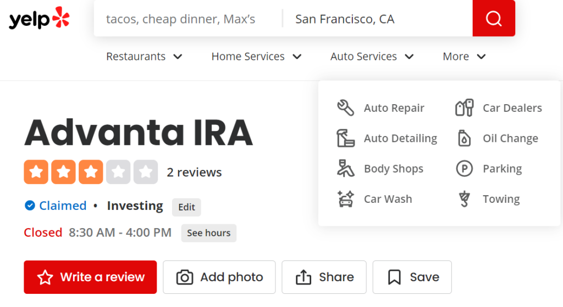Expand the Restaurants dropdown chevron

(178, 56)
